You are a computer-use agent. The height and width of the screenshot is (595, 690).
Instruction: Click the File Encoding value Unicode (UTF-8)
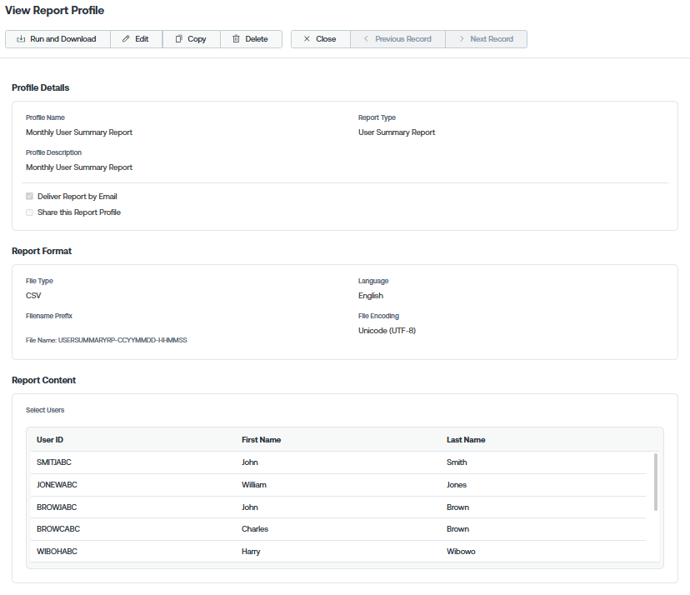[387, 331]
